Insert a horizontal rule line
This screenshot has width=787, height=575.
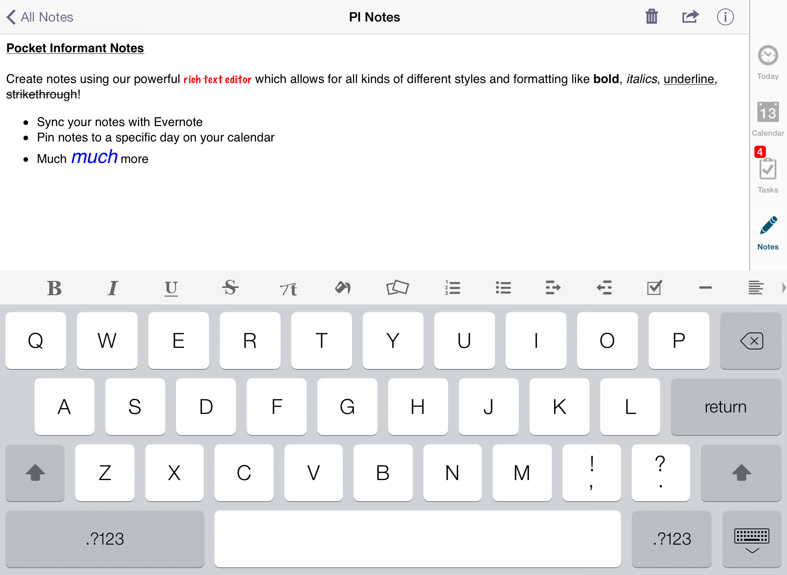tap(705, 288)
